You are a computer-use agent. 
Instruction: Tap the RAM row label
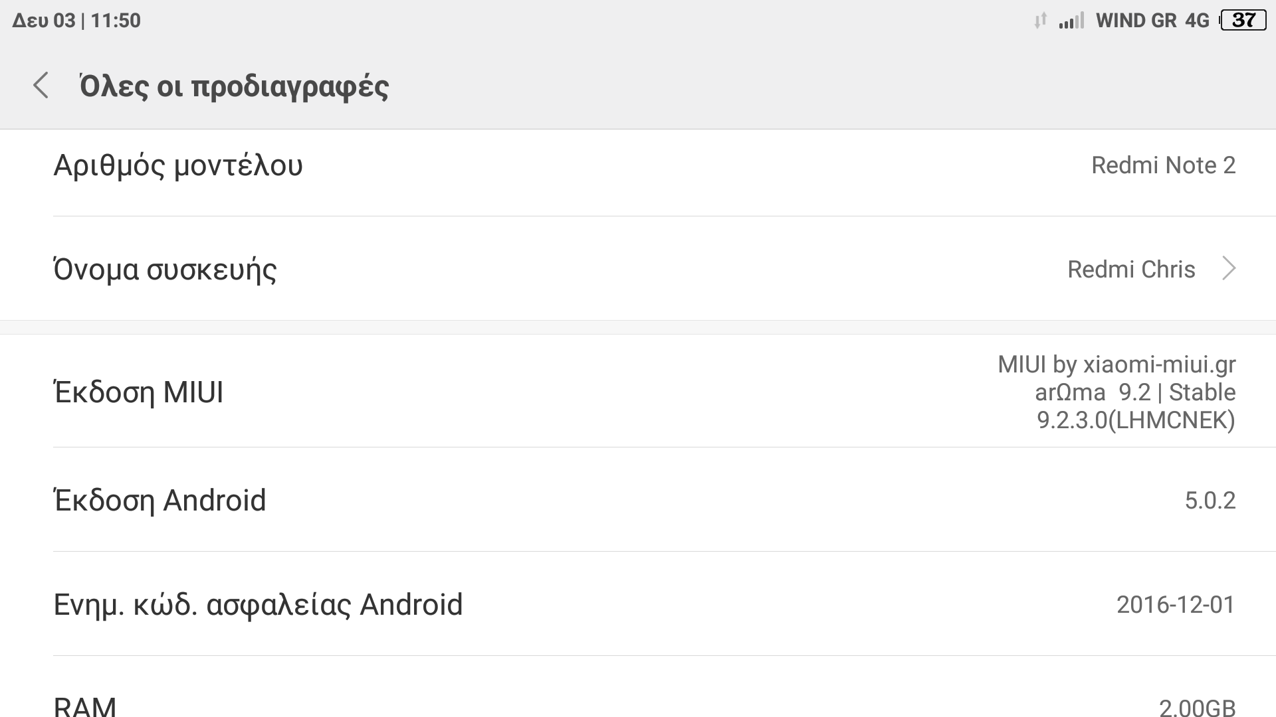pos(85,705)
